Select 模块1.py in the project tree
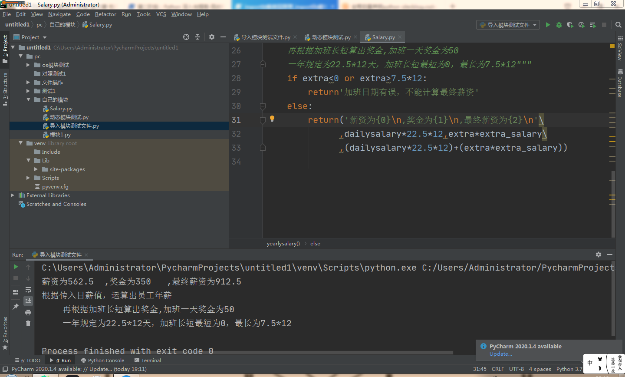 click(x=60, y=135)
